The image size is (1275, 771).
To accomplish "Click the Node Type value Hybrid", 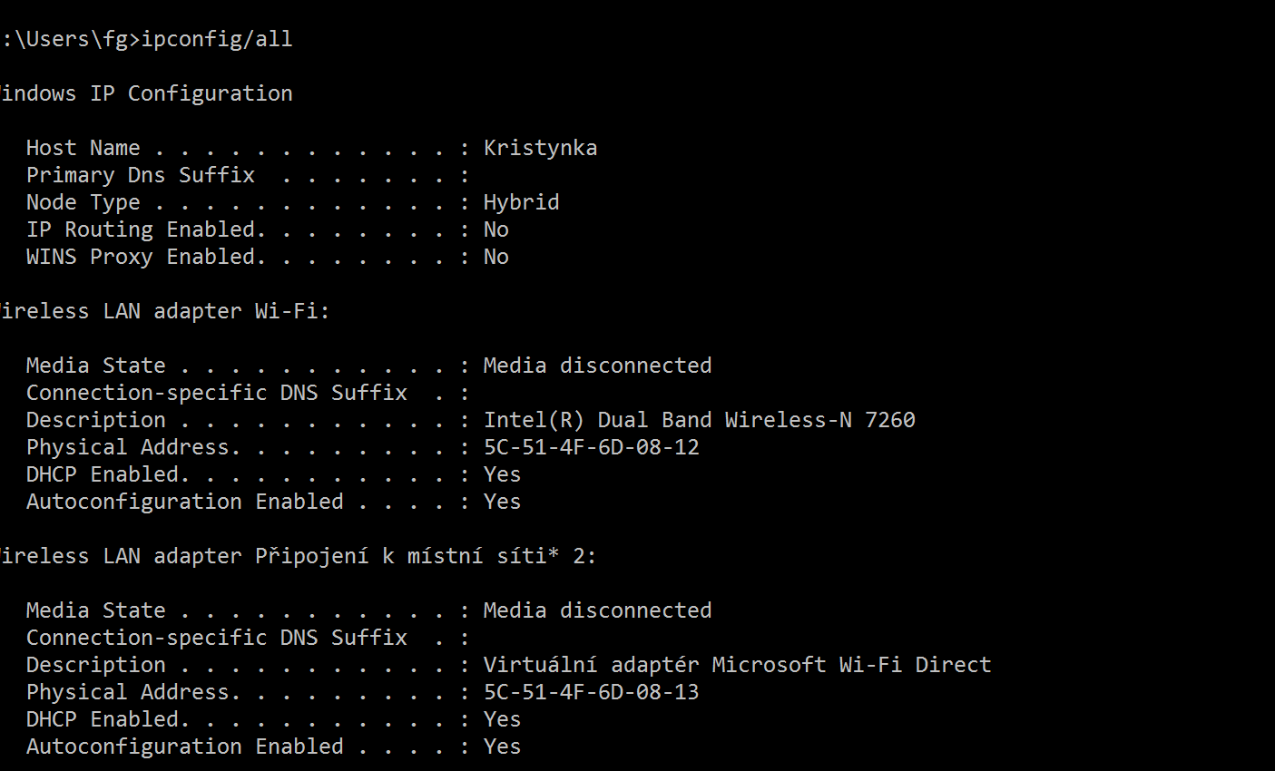I will pos(521,202).
